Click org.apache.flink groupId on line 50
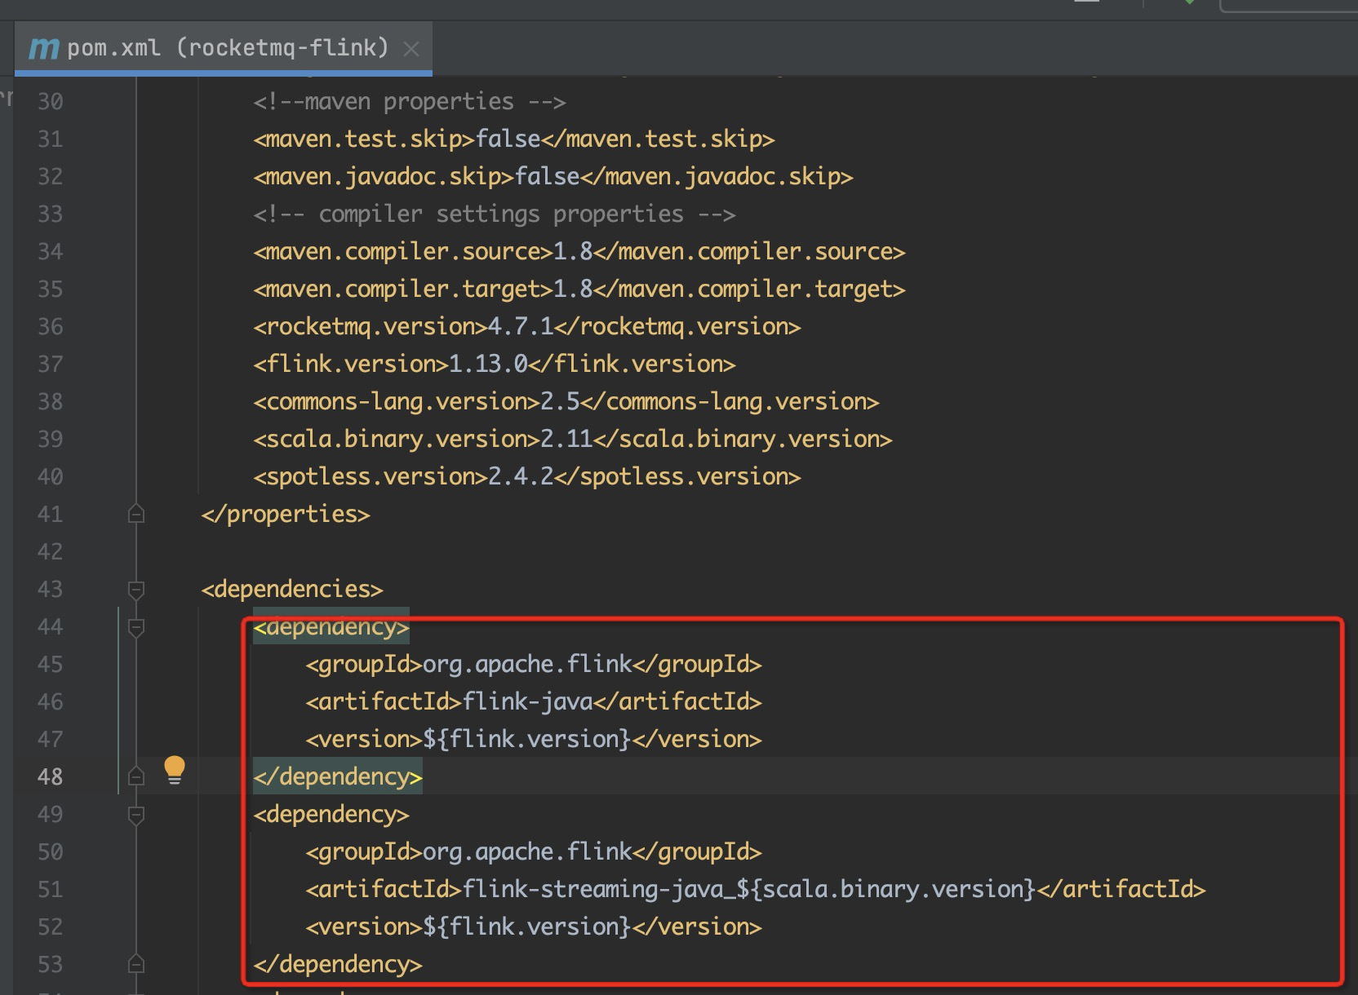This screenshot has height=995, width=1358. (x=527, y=851)
